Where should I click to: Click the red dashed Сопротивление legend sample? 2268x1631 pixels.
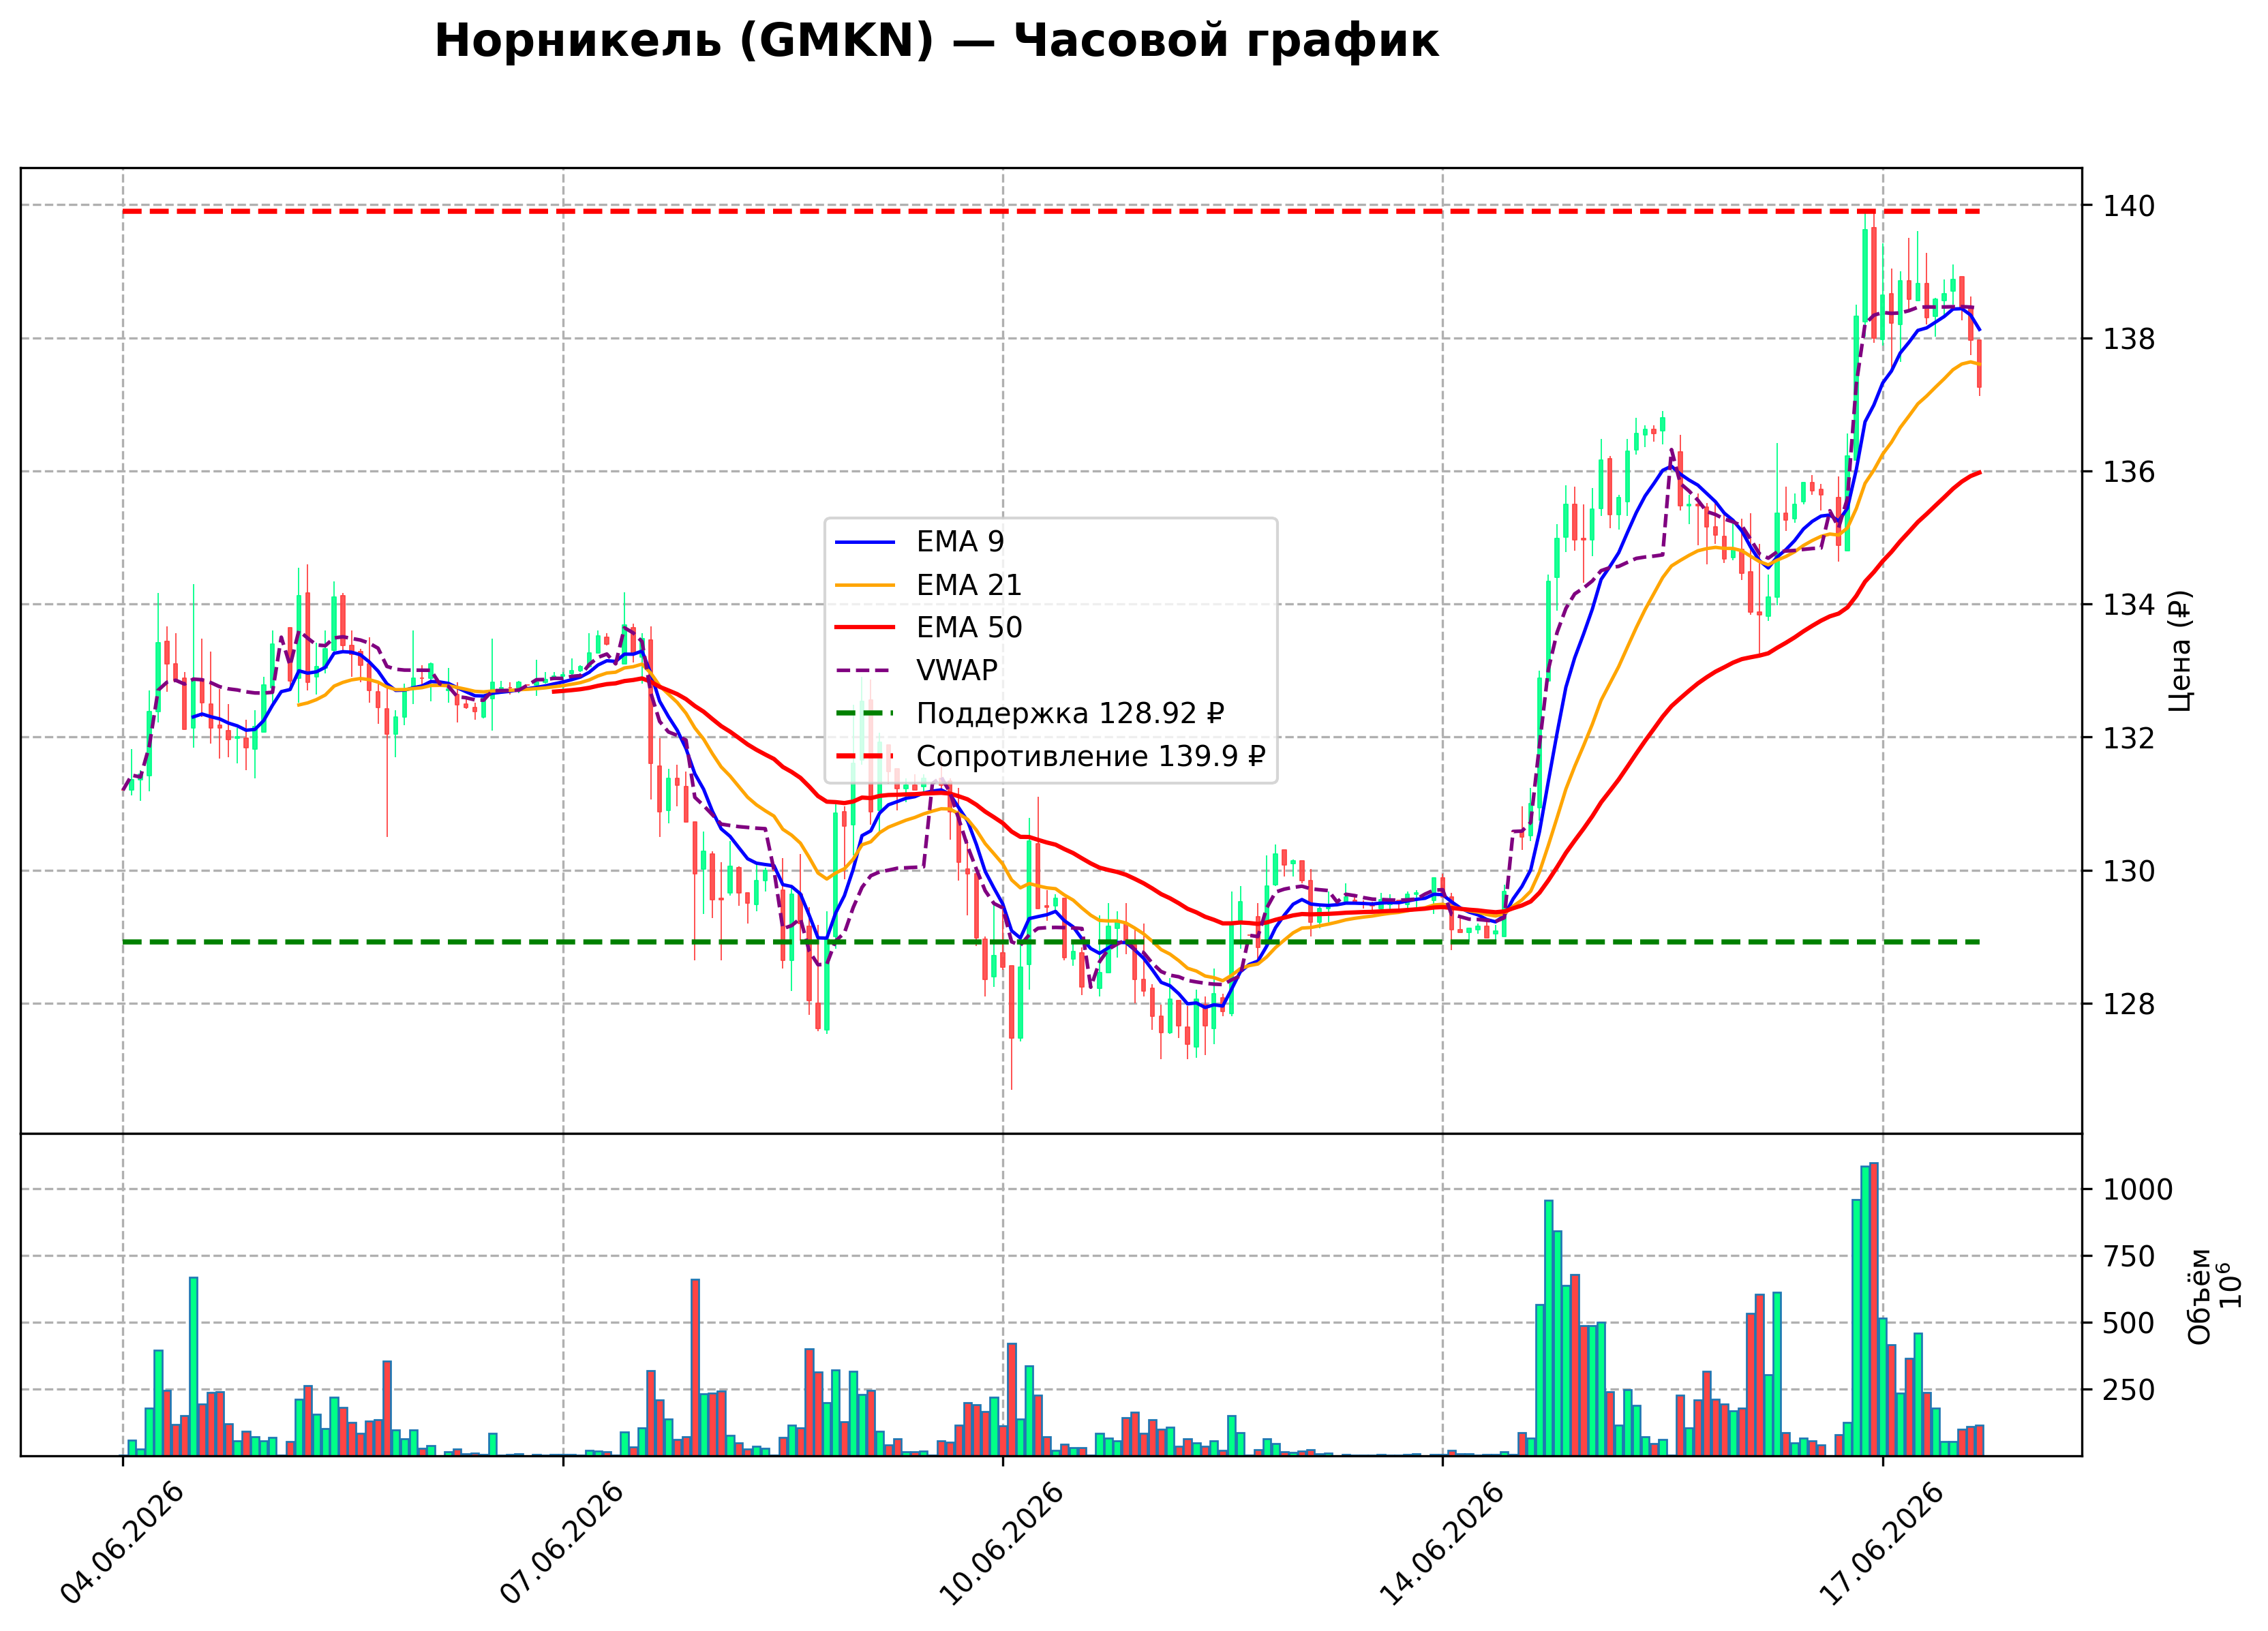(865, 757)
